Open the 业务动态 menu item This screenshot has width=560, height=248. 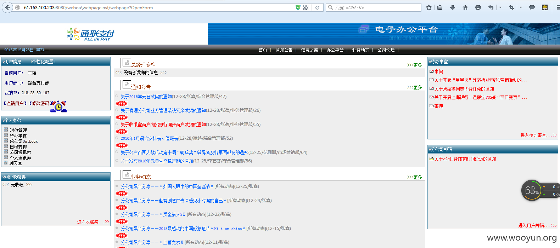click(360, 50)
